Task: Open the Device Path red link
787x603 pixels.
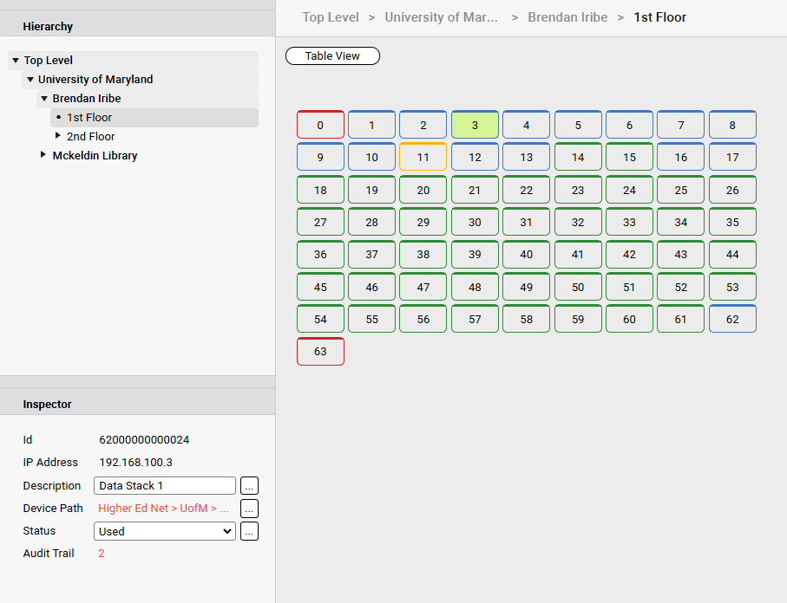Action: pyautogui.click(x=163, y=509)
